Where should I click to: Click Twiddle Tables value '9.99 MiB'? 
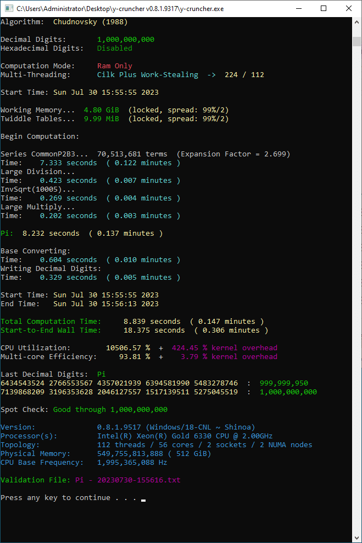101,119
